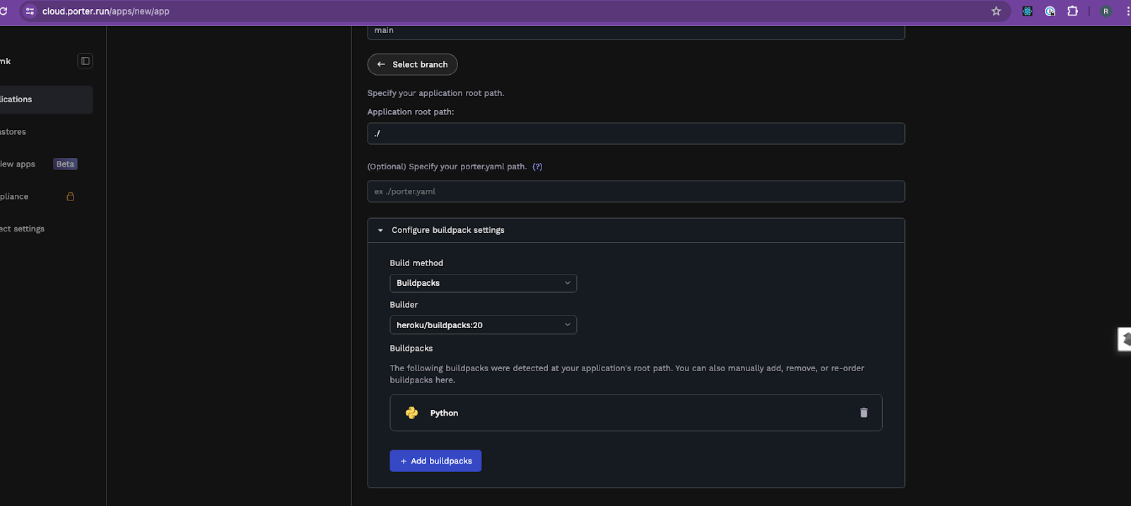The image size is (1131, 506).
Task: Click the Beta badge beside Preview apps
Action: (x=65, y=164)
